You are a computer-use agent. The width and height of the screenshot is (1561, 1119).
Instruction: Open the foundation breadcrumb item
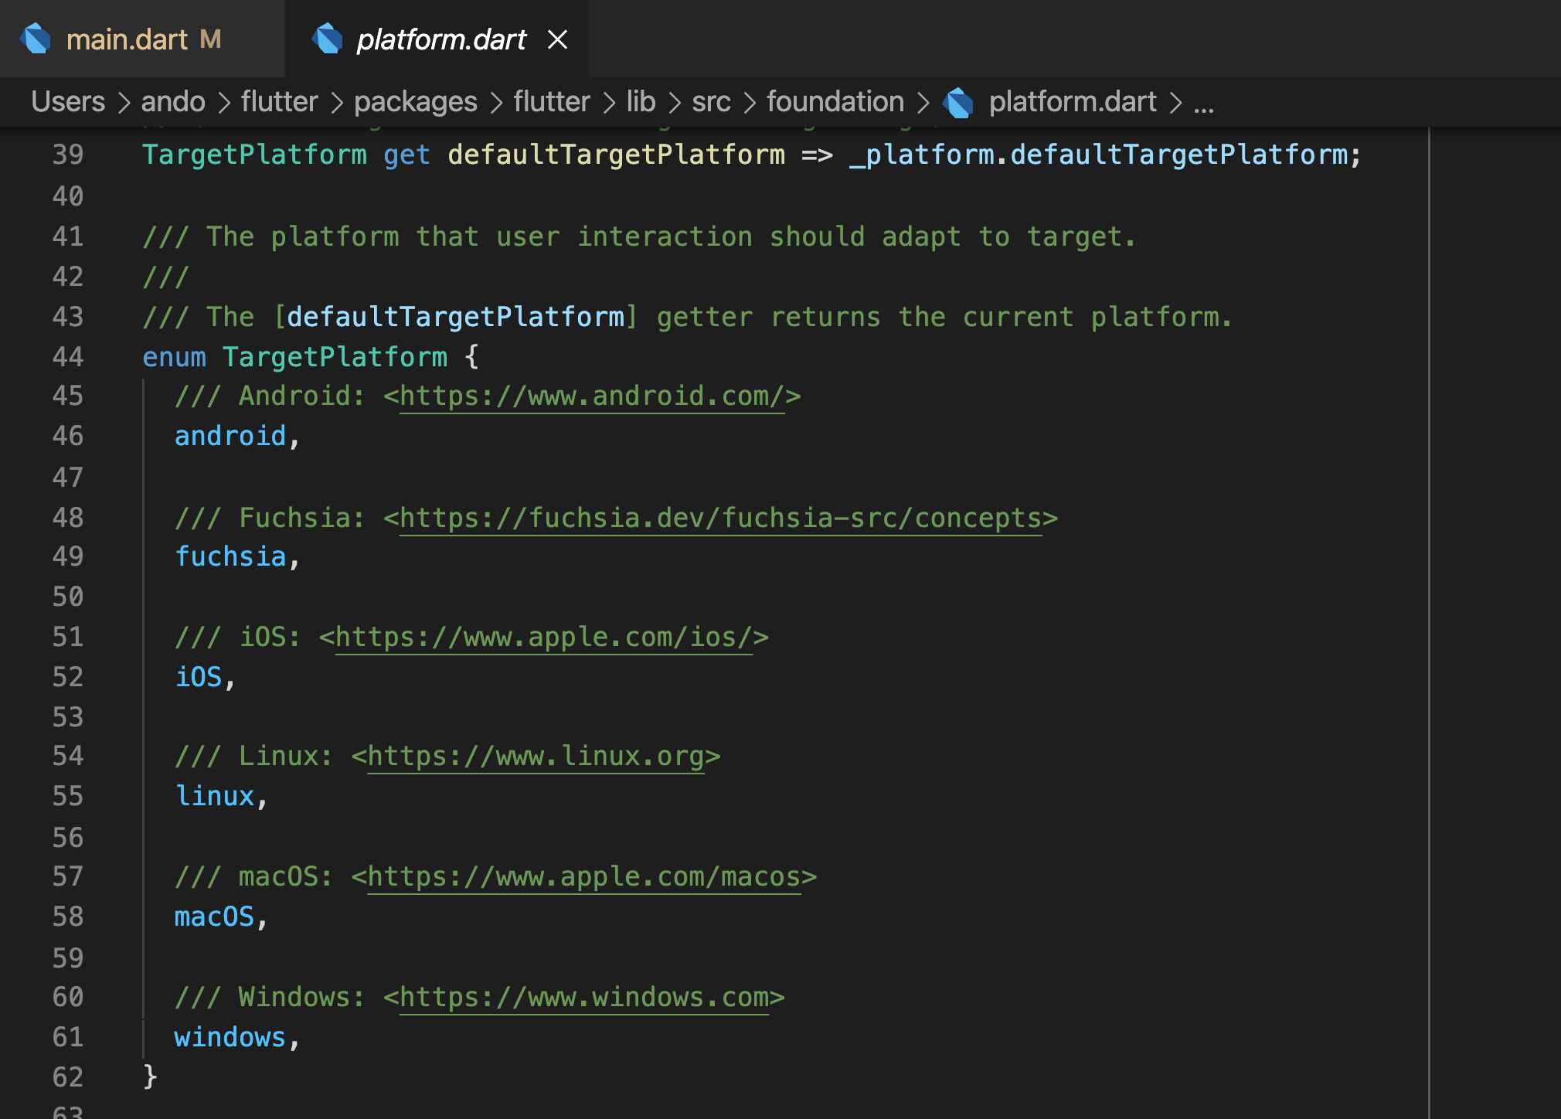835,101
